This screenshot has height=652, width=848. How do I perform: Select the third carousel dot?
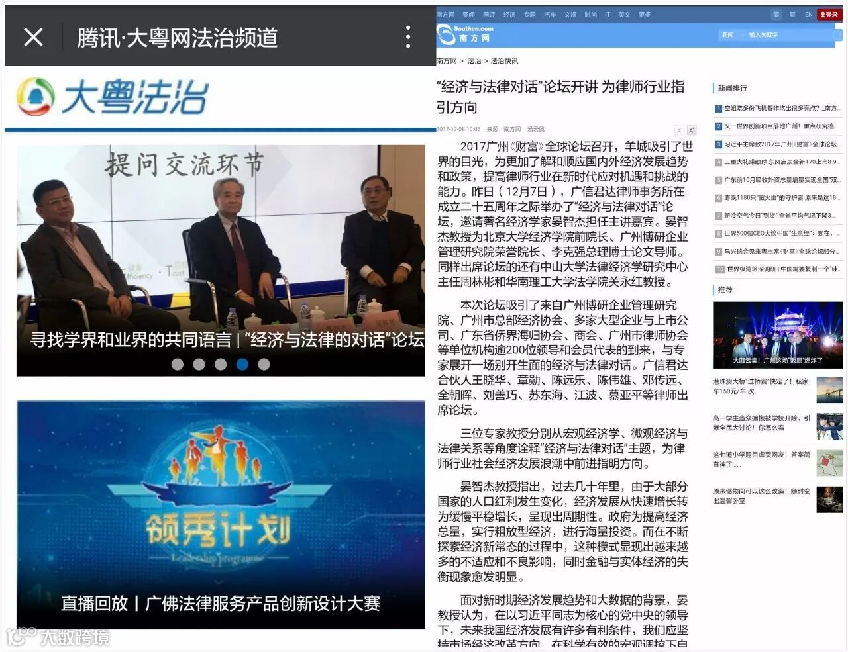click(x=221, y=364)
